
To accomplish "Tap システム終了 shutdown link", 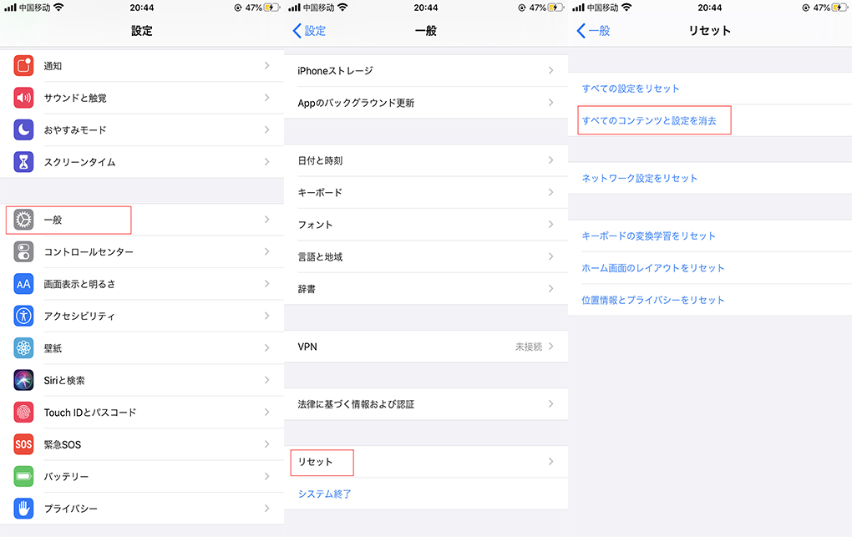I will click(324, 494).
